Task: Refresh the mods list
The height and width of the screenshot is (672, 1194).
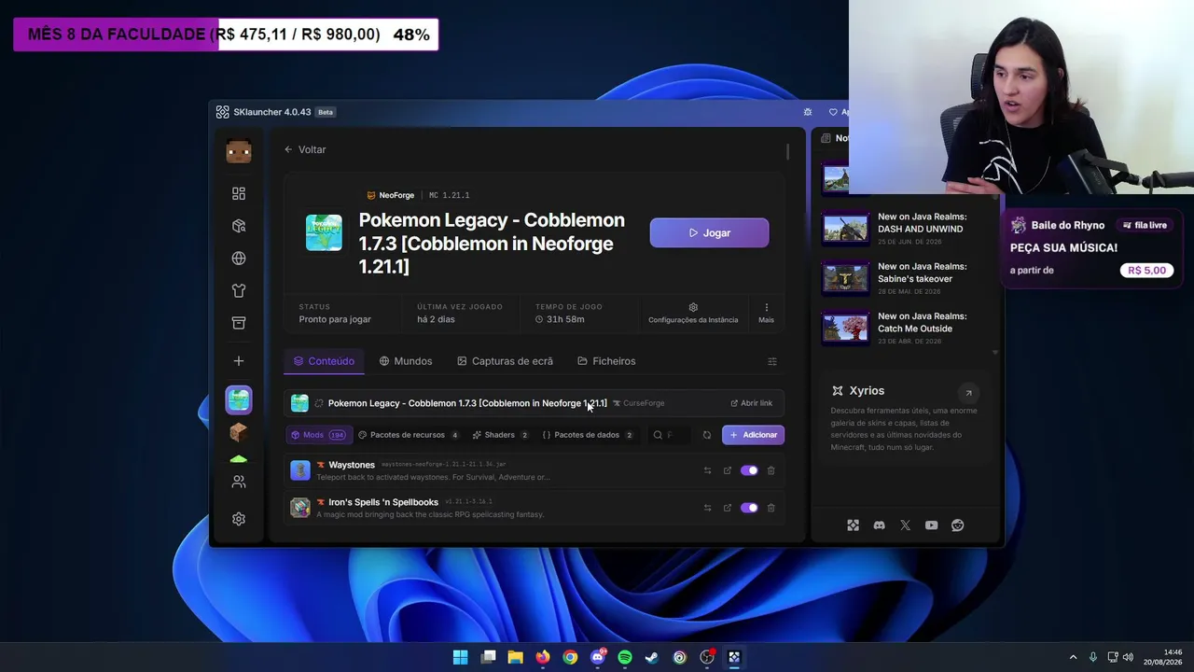Action: pyautogui.click(x=707, y=435)
